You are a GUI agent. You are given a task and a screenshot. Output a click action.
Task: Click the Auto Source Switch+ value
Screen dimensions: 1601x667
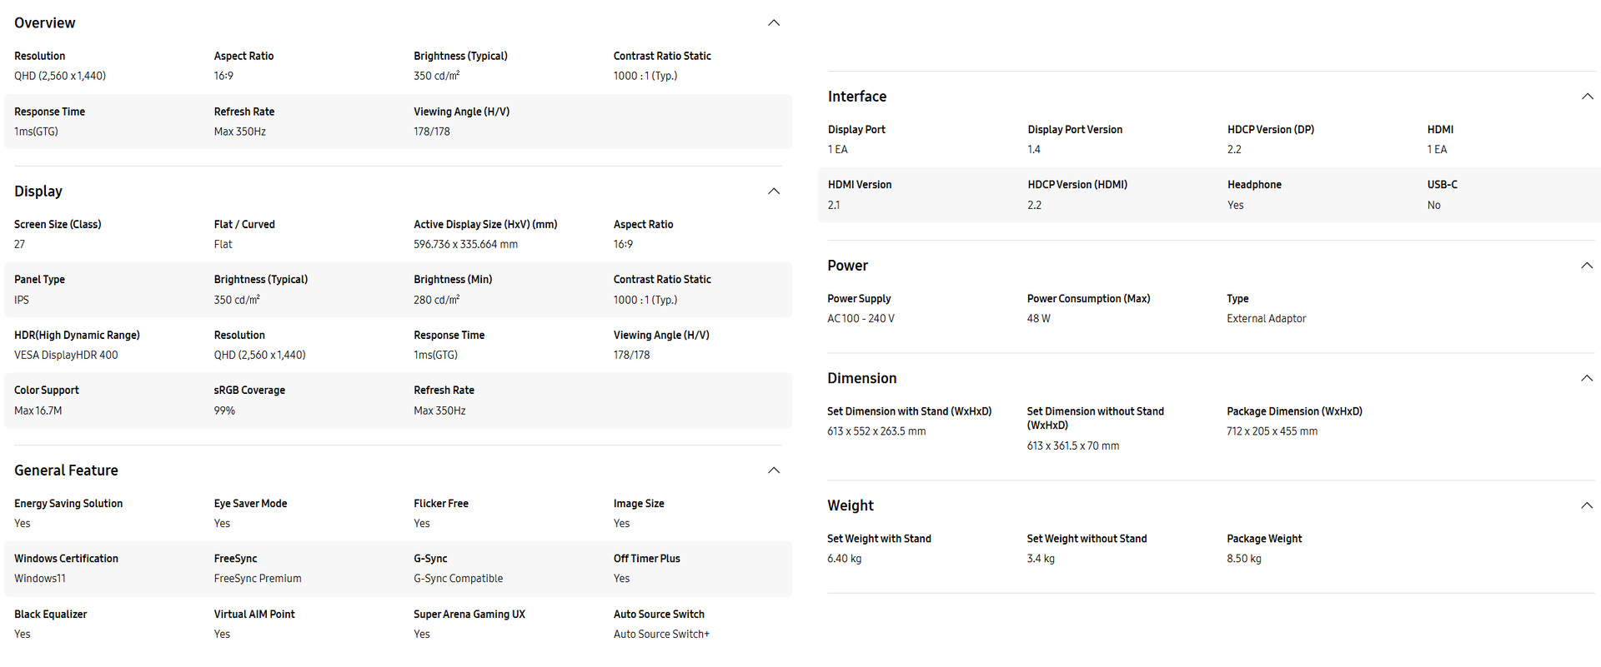tap(661, 635)
